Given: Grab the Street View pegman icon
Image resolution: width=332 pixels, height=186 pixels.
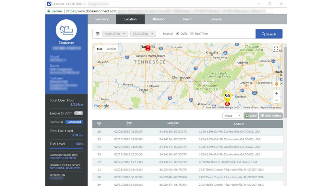Looking at the screenshot, I should point(277,84).
